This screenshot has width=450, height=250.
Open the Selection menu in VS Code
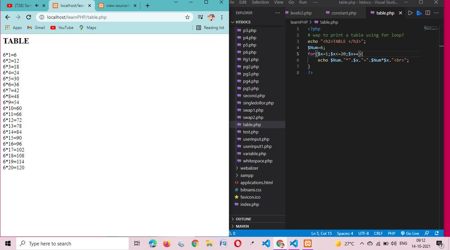[x=260, y=2]
